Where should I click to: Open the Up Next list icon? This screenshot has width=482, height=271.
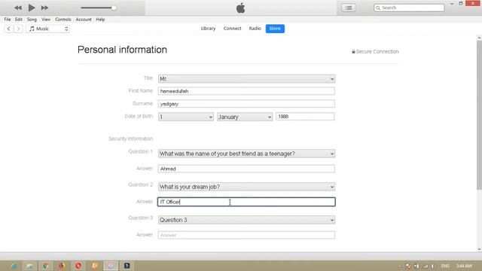pos(349,8)
